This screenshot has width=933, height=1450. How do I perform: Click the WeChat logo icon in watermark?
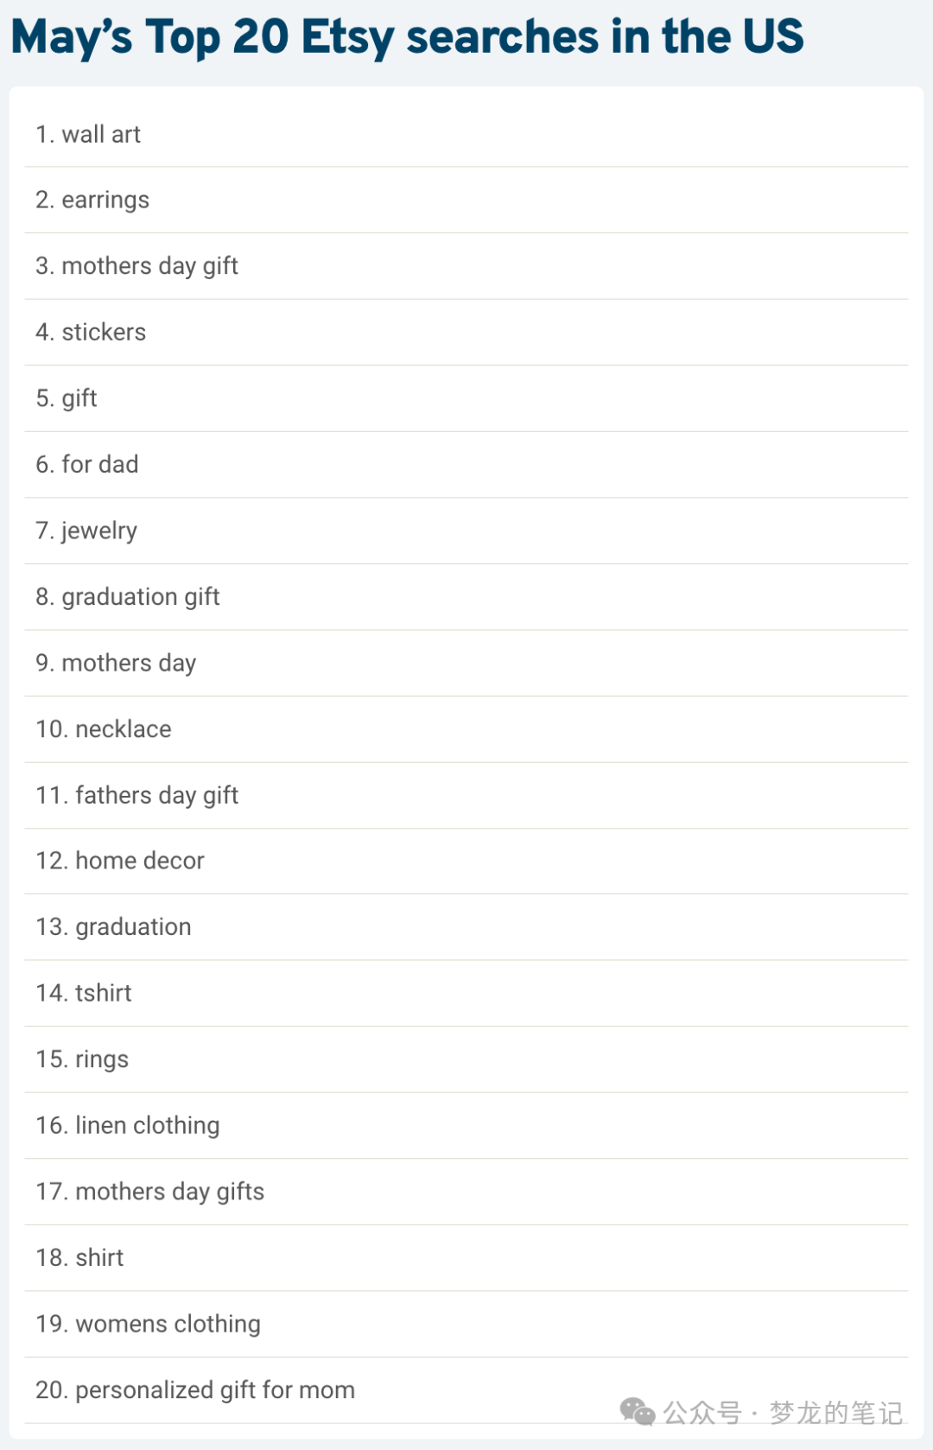pos(638,1412)
